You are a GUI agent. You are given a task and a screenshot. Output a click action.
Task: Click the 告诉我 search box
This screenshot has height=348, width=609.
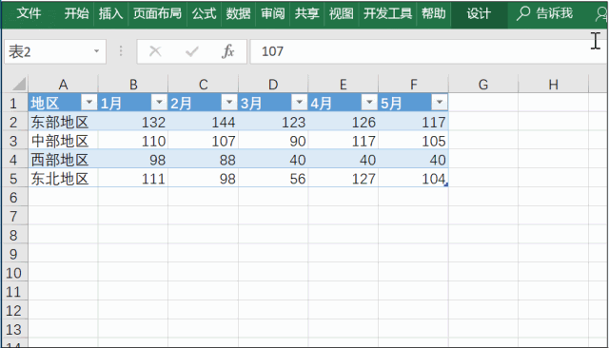click(554, 13)
